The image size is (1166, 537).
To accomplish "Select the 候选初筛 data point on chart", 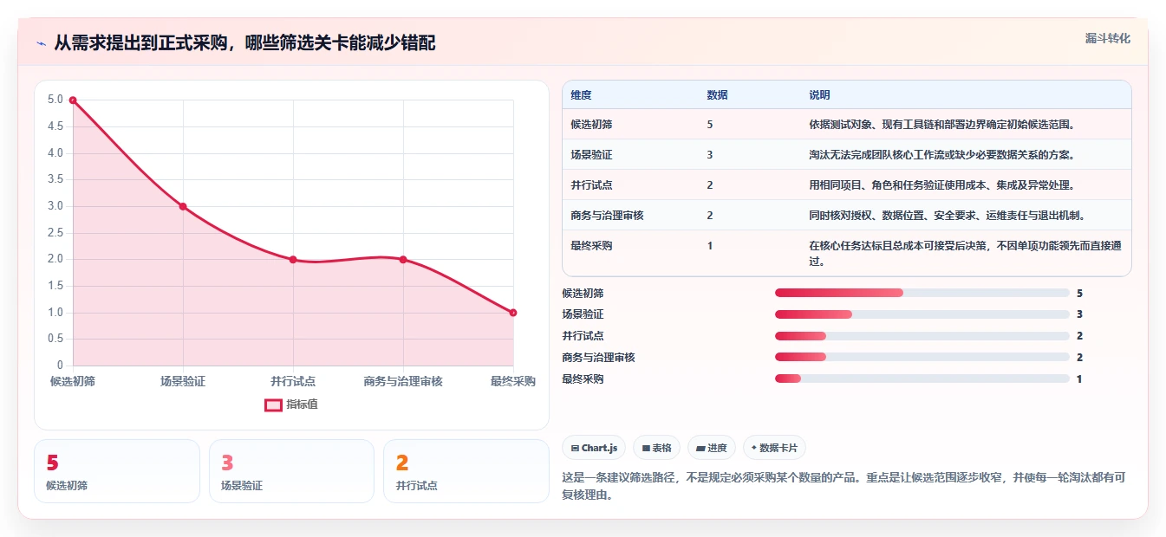I will tap(73, 100).
